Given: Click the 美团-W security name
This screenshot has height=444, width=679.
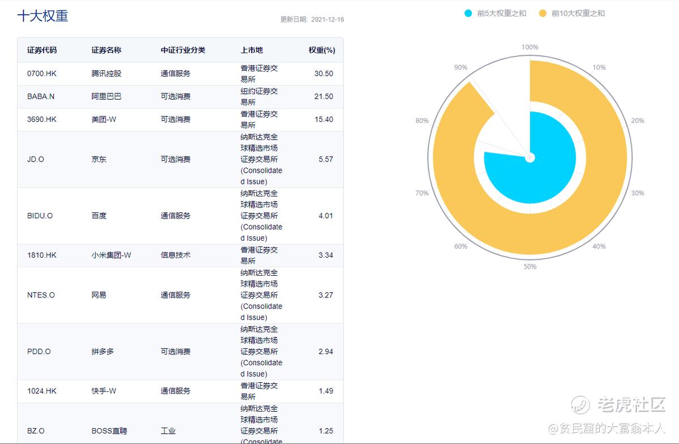Looking at the screenshot, I should (x=104, y=119).
